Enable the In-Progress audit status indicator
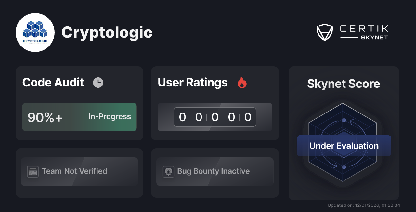Screen dimensions: 416x212 coord(109,117)
